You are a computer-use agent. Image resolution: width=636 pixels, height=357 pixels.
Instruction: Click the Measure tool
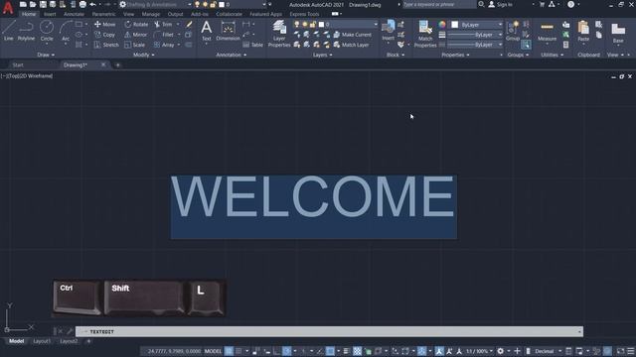(547, 31)
